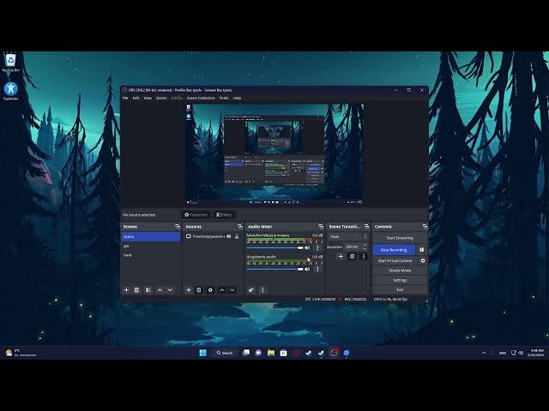Click Start Streaming button
Image resolution: width=549 pixels, height=411 pixels.
(x=400, y=238)
